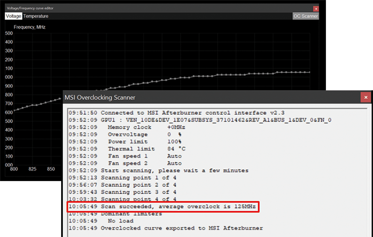Click the 'Frequency, MHz' axis label

coord(29,27)
